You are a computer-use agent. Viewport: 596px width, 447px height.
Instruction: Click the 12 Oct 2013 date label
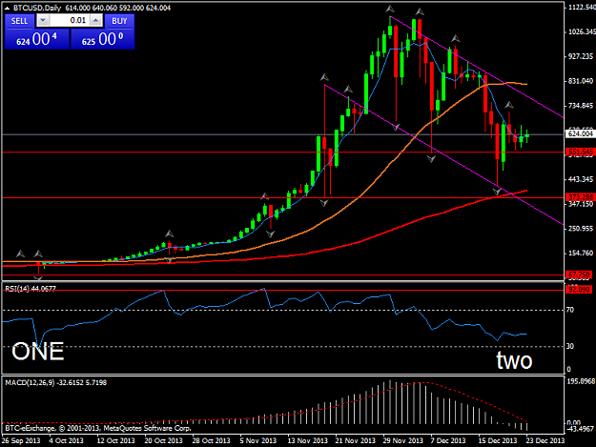(x=116, y=440)
